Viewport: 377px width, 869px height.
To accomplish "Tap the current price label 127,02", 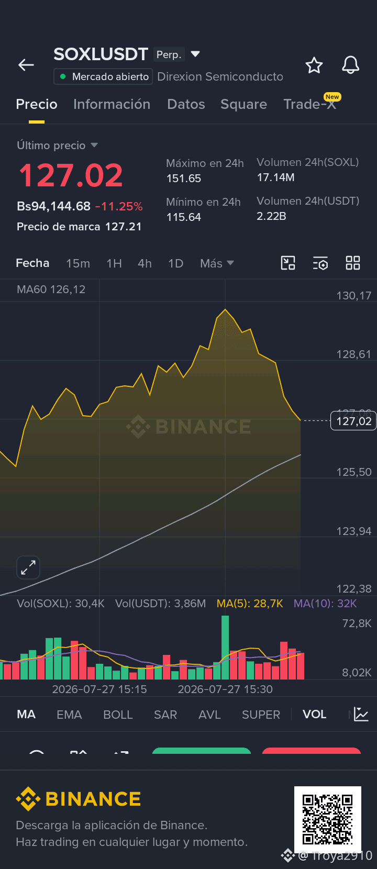I will tap(353, 421).
